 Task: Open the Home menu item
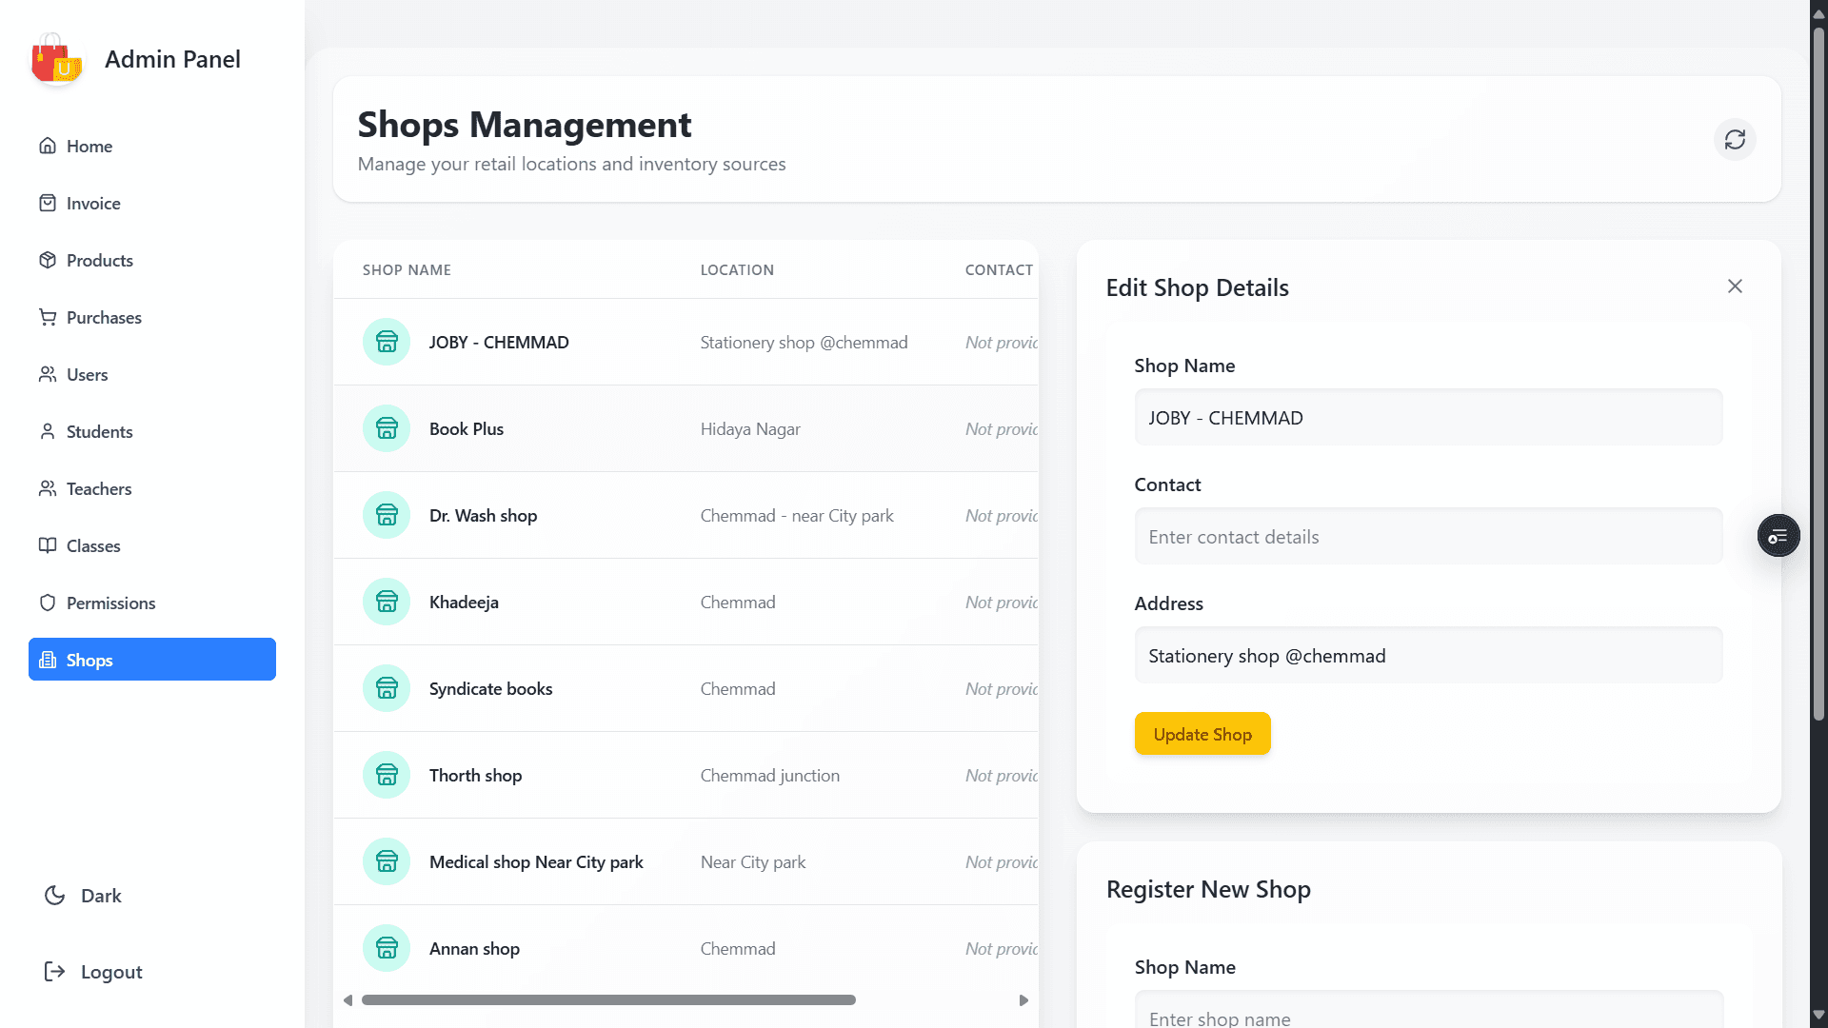152,146
